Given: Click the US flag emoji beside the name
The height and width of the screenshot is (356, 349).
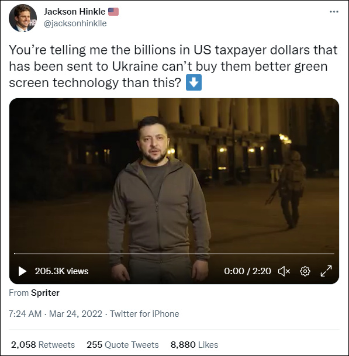Looking at the screenshot, I should tap(113, 12).
